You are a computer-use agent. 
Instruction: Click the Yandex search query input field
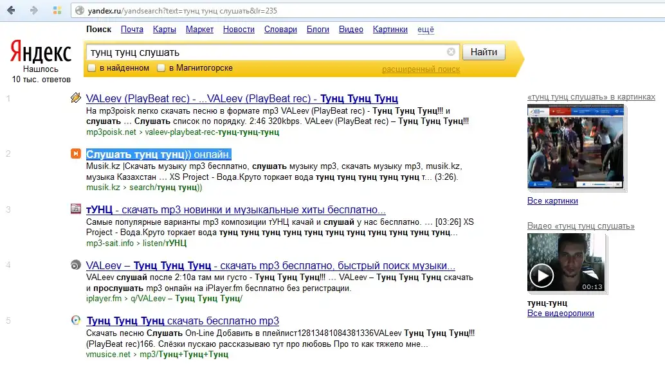tap(264, 52)
